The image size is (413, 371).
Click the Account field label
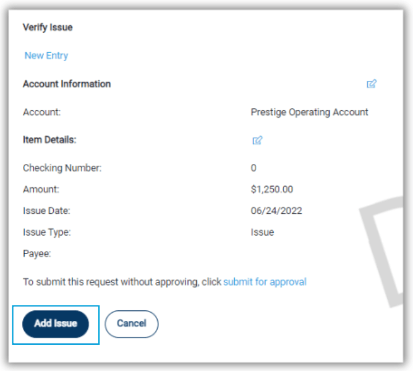click(x=41, y=113)
